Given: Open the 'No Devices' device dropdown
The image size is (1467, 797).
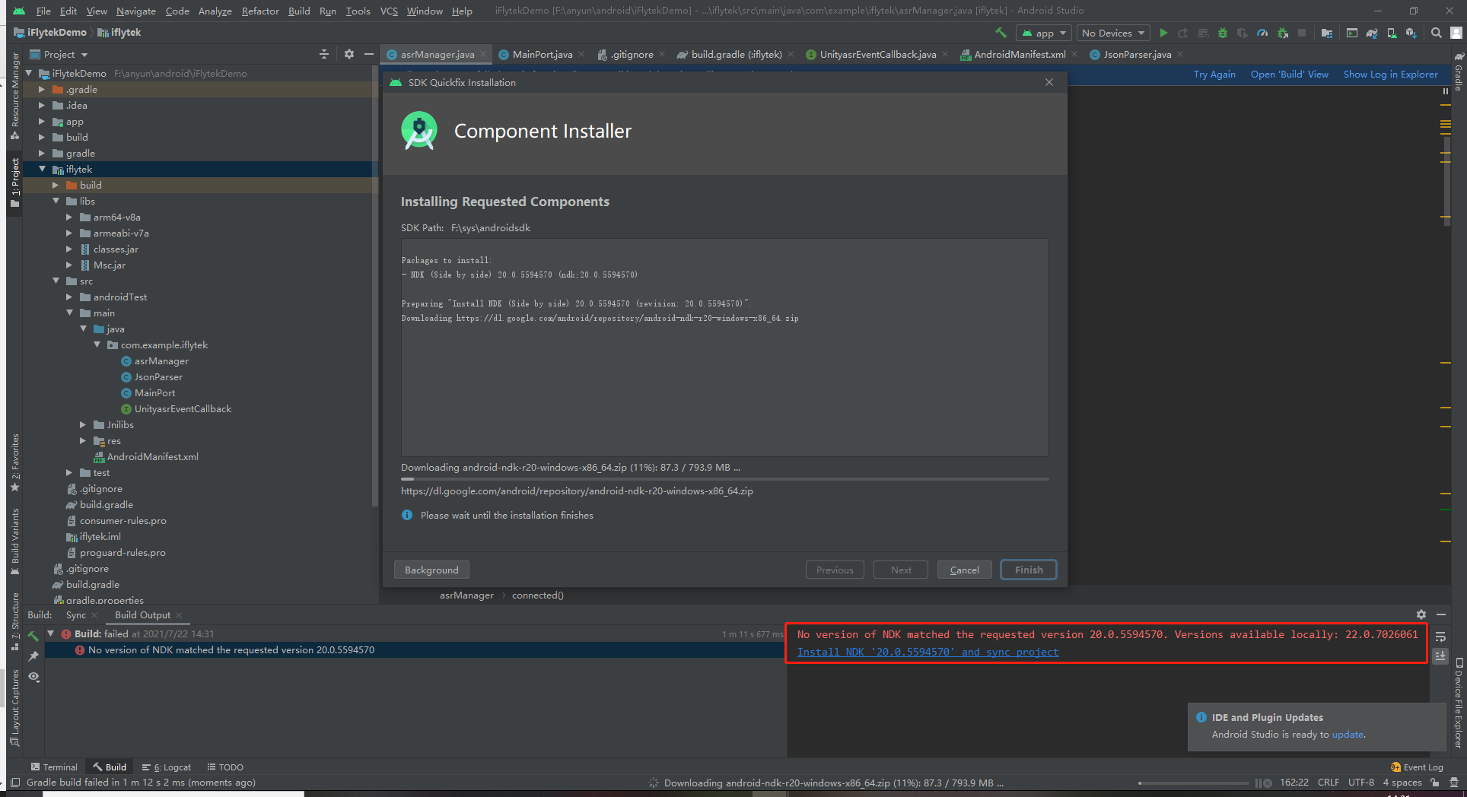Looking at the screenshot, I should point(1113,33).
